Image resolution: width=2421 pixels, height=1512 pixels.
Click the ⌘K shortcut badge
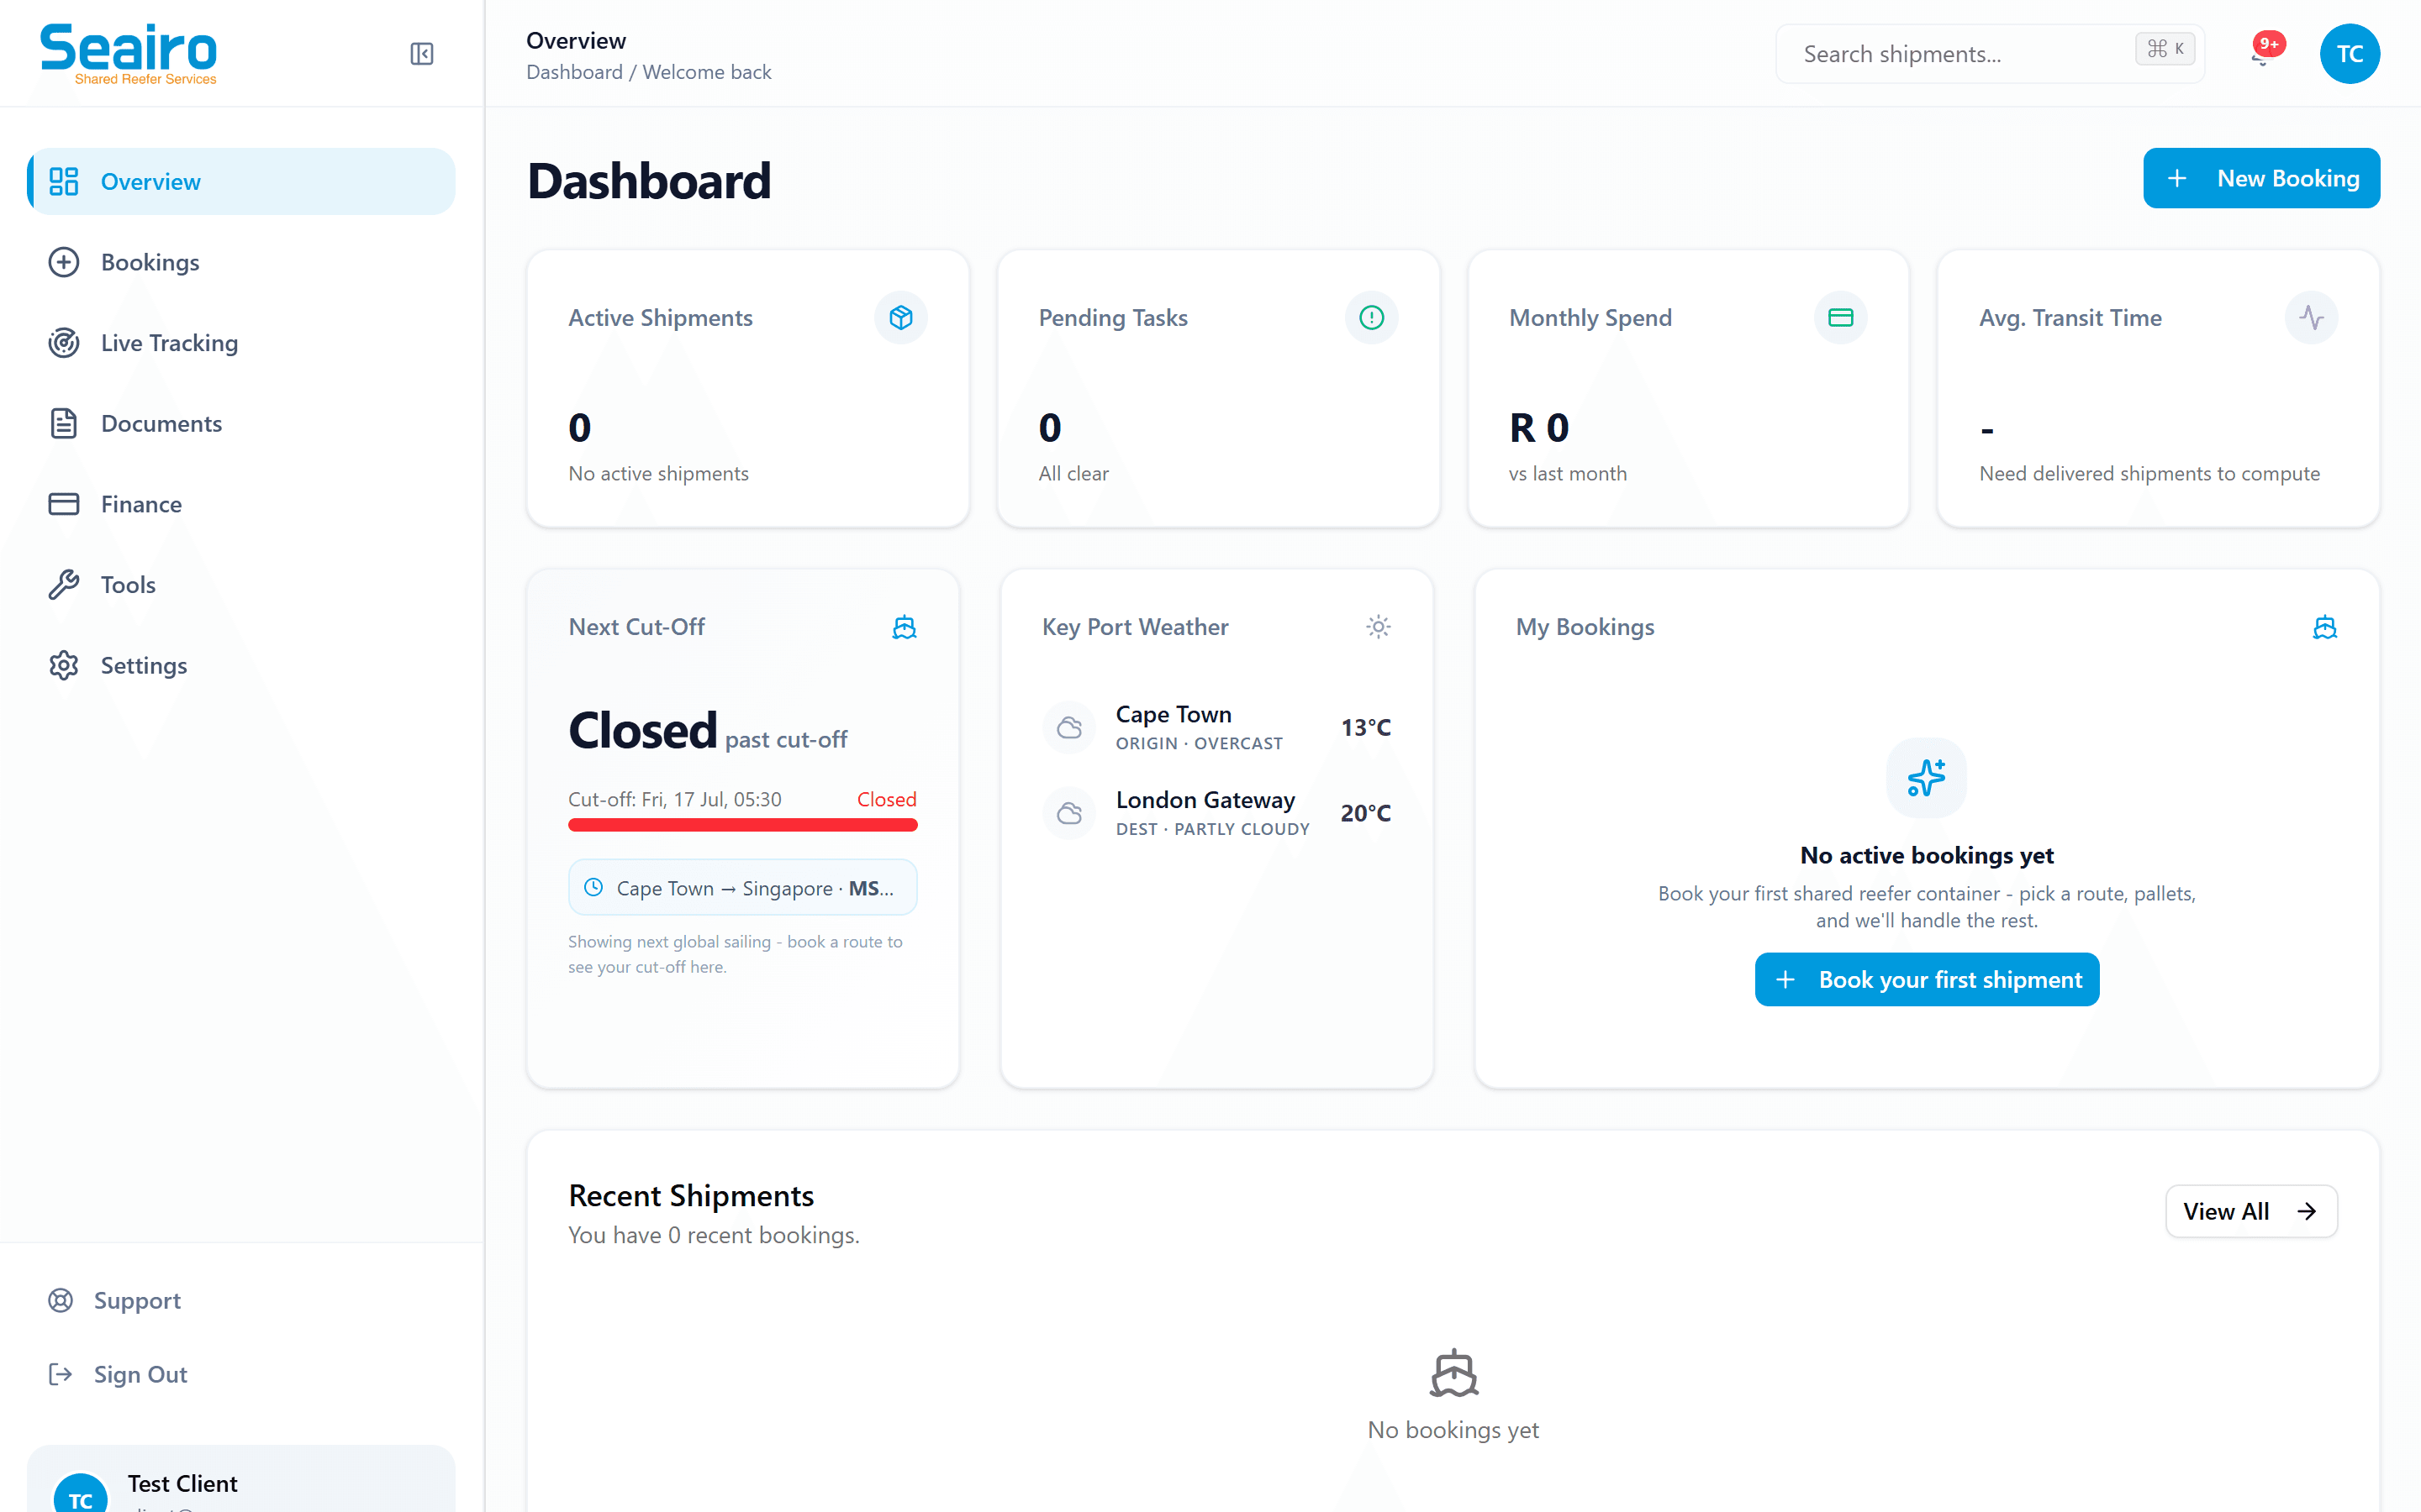click(x=2165, y=48)
